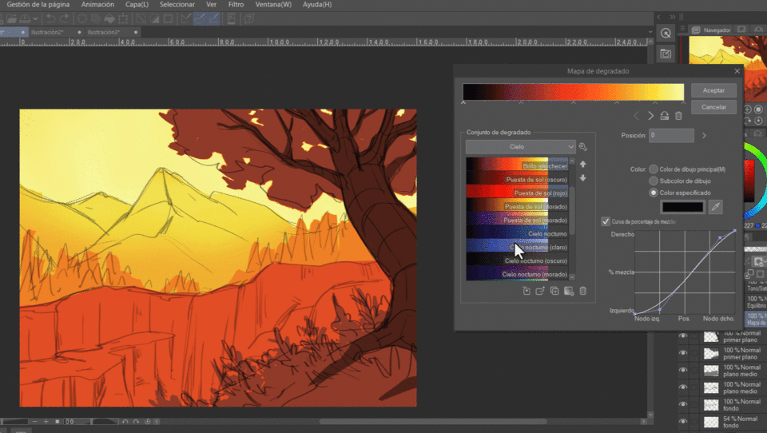Hide the topmost primer plano layer using its eye

point(683,336)
